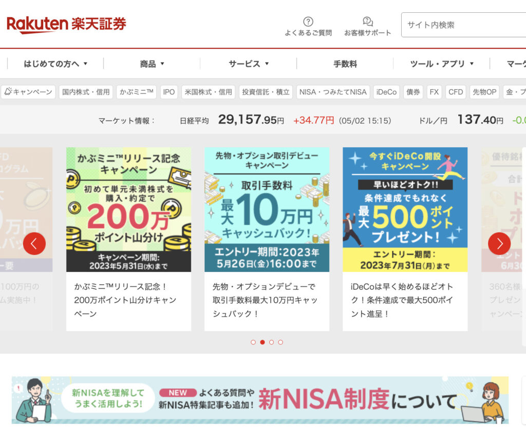526x432 pixels.
Task: Open the よくあるご質問 question mark icon
Action: [308, 22]
